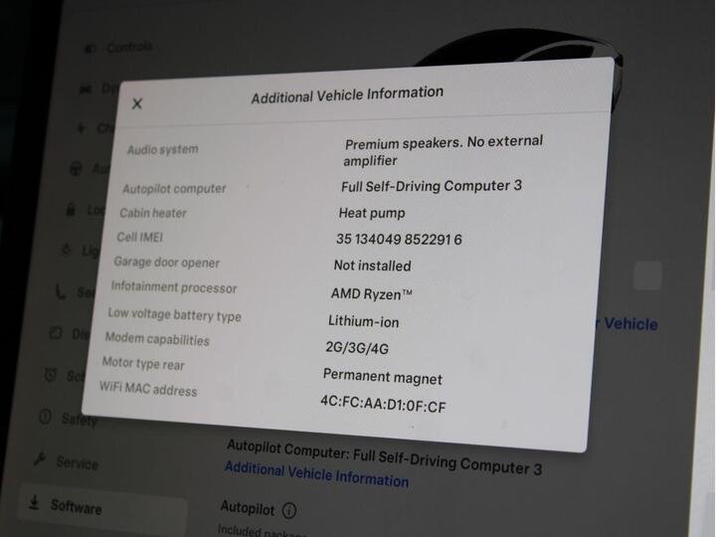Viewport: 716px width, 537px height.
Task: Click the Heat pump value
Action: 372,213
